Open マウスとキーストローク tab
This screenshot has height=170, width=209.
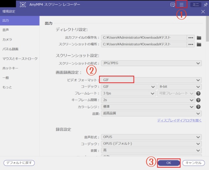pos(20,59)
